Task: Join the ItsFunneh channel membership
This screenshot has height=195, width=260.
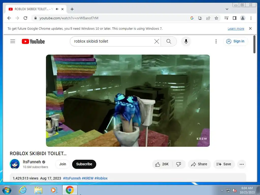Action: pyautogui.click(x=62, y=164)
